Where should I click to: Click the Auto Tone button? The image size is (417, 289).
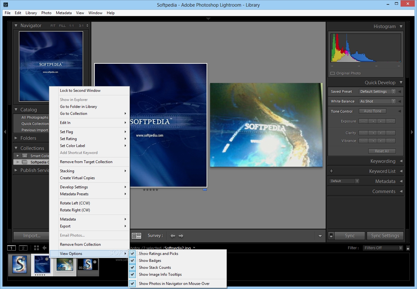[x=372, y=111]
